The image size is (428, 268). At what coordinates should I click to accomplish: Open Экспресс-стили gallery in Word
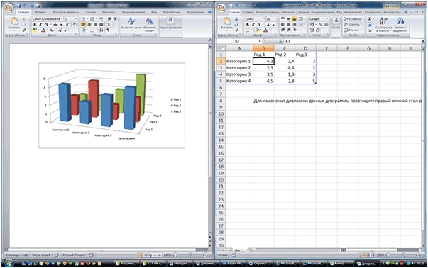click(131, 25)
